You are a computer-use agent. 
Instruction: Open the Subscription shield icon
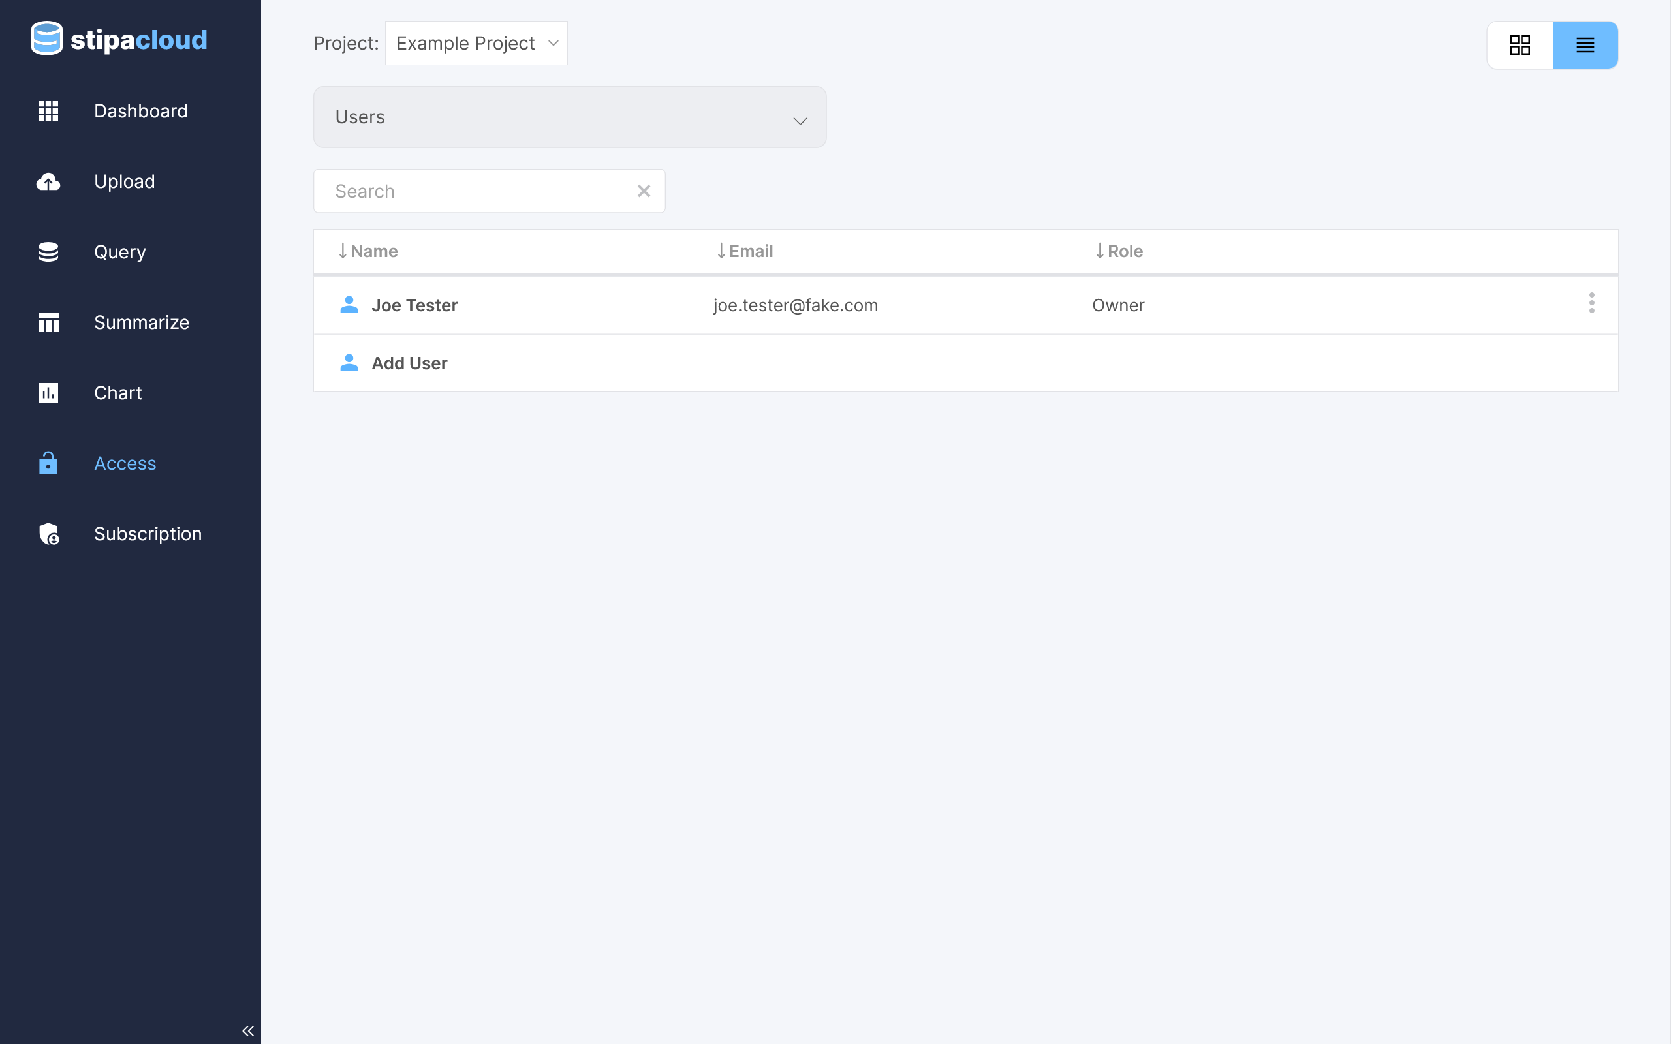48,534
